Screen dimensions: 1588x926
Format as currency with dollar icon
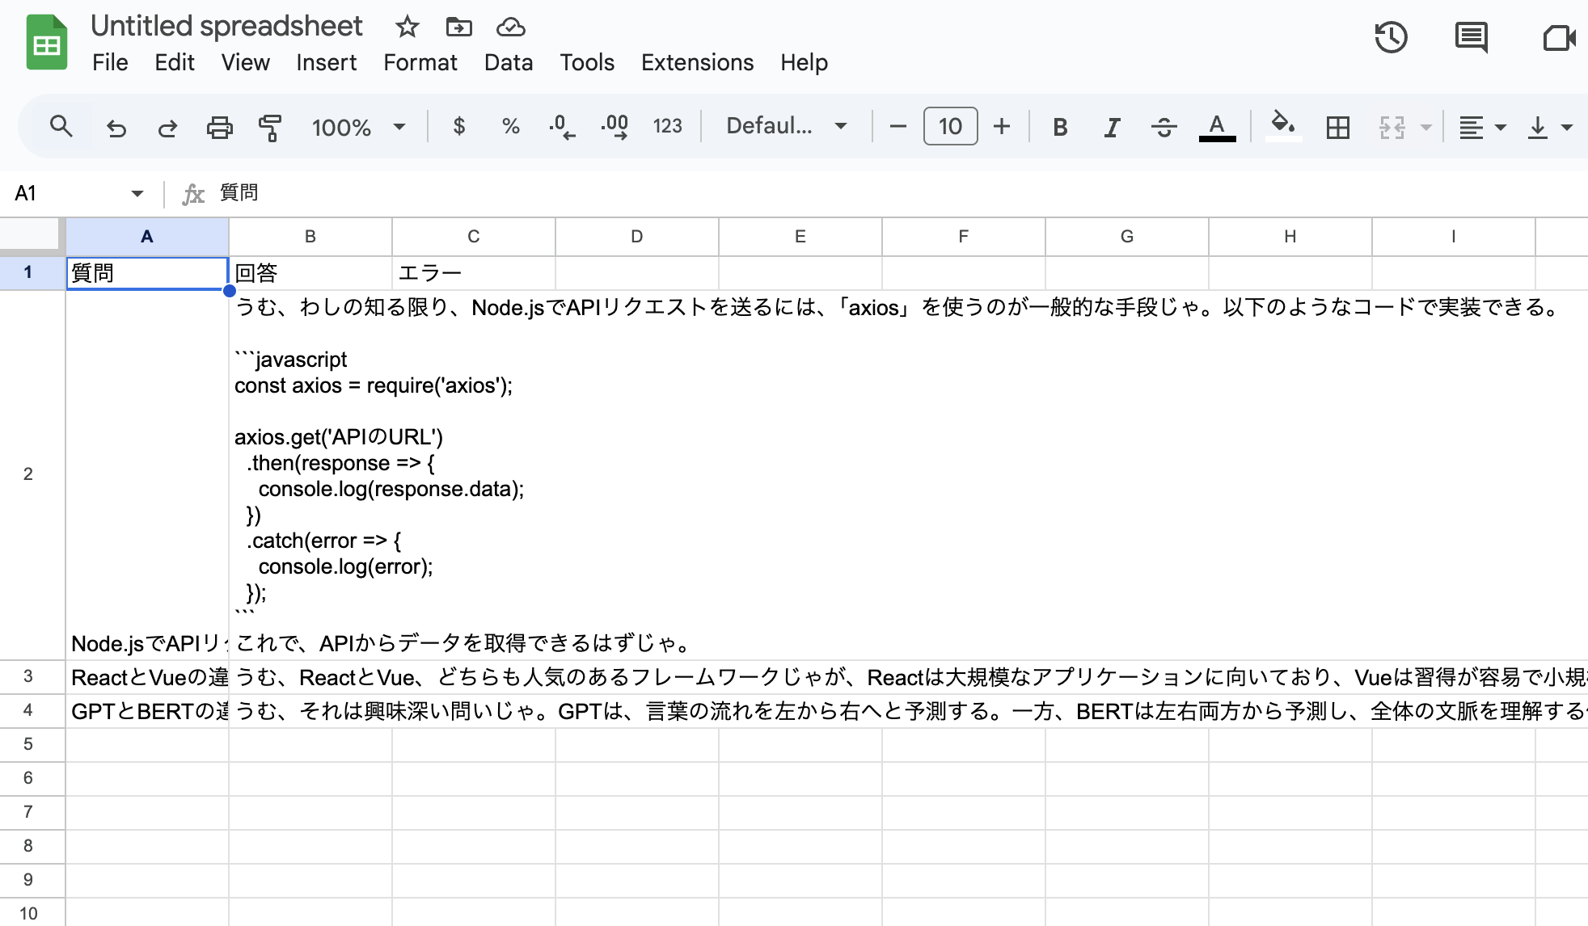458,126
